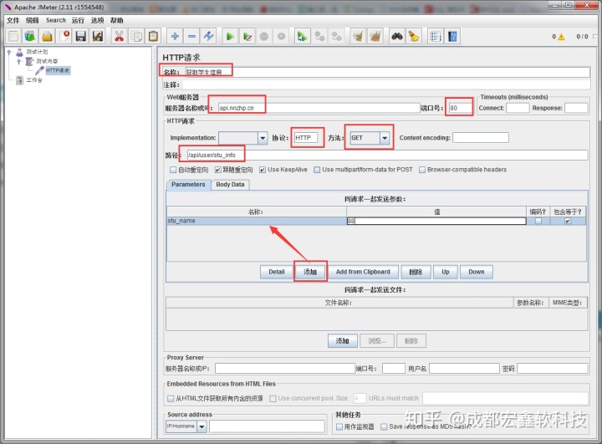602x444 pixels.
Task: Open the Search menu
Action: coord(56,20)
